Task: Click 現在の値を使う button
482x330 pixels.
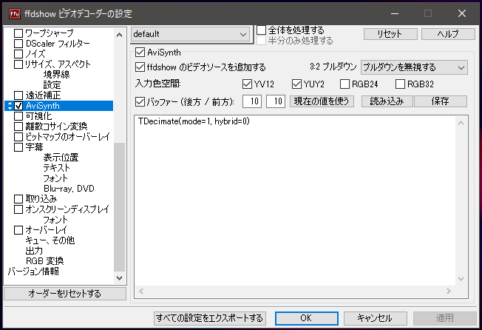Action: pyautogui.click(x=322, y=101)
